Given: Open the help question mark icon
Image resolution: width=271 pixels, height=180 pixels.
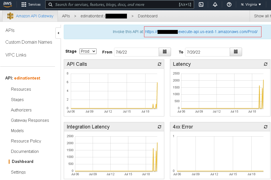Looking at the screenshot, I should [229, 4].
